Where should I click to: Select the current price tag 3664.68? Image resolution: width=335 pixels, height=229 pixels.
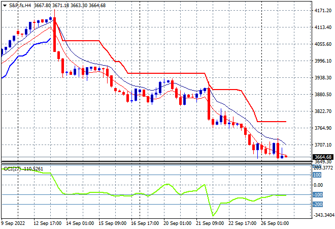323,157
